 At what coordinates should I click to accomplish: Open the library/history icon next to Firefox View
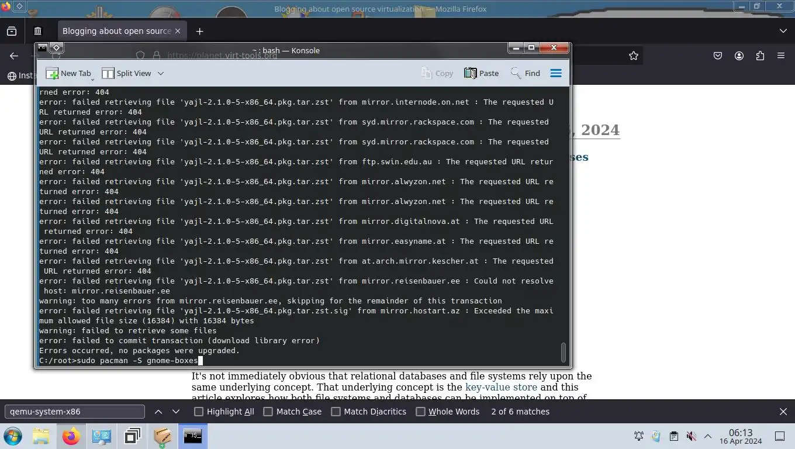click(37, 31)
